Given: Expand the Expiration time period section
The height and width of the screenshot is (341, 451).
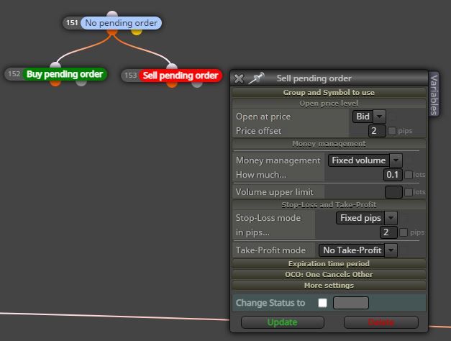Looking at the screenshot, I should pyautogui.click(x=329, y=263).
